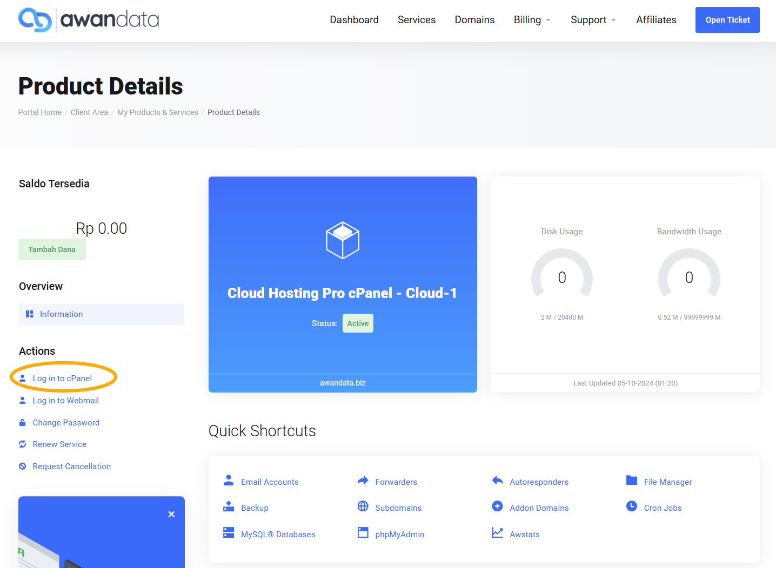Click the Request Cancellation ban icon
This screenshot has width=776, height=568.
click(23, 466)
